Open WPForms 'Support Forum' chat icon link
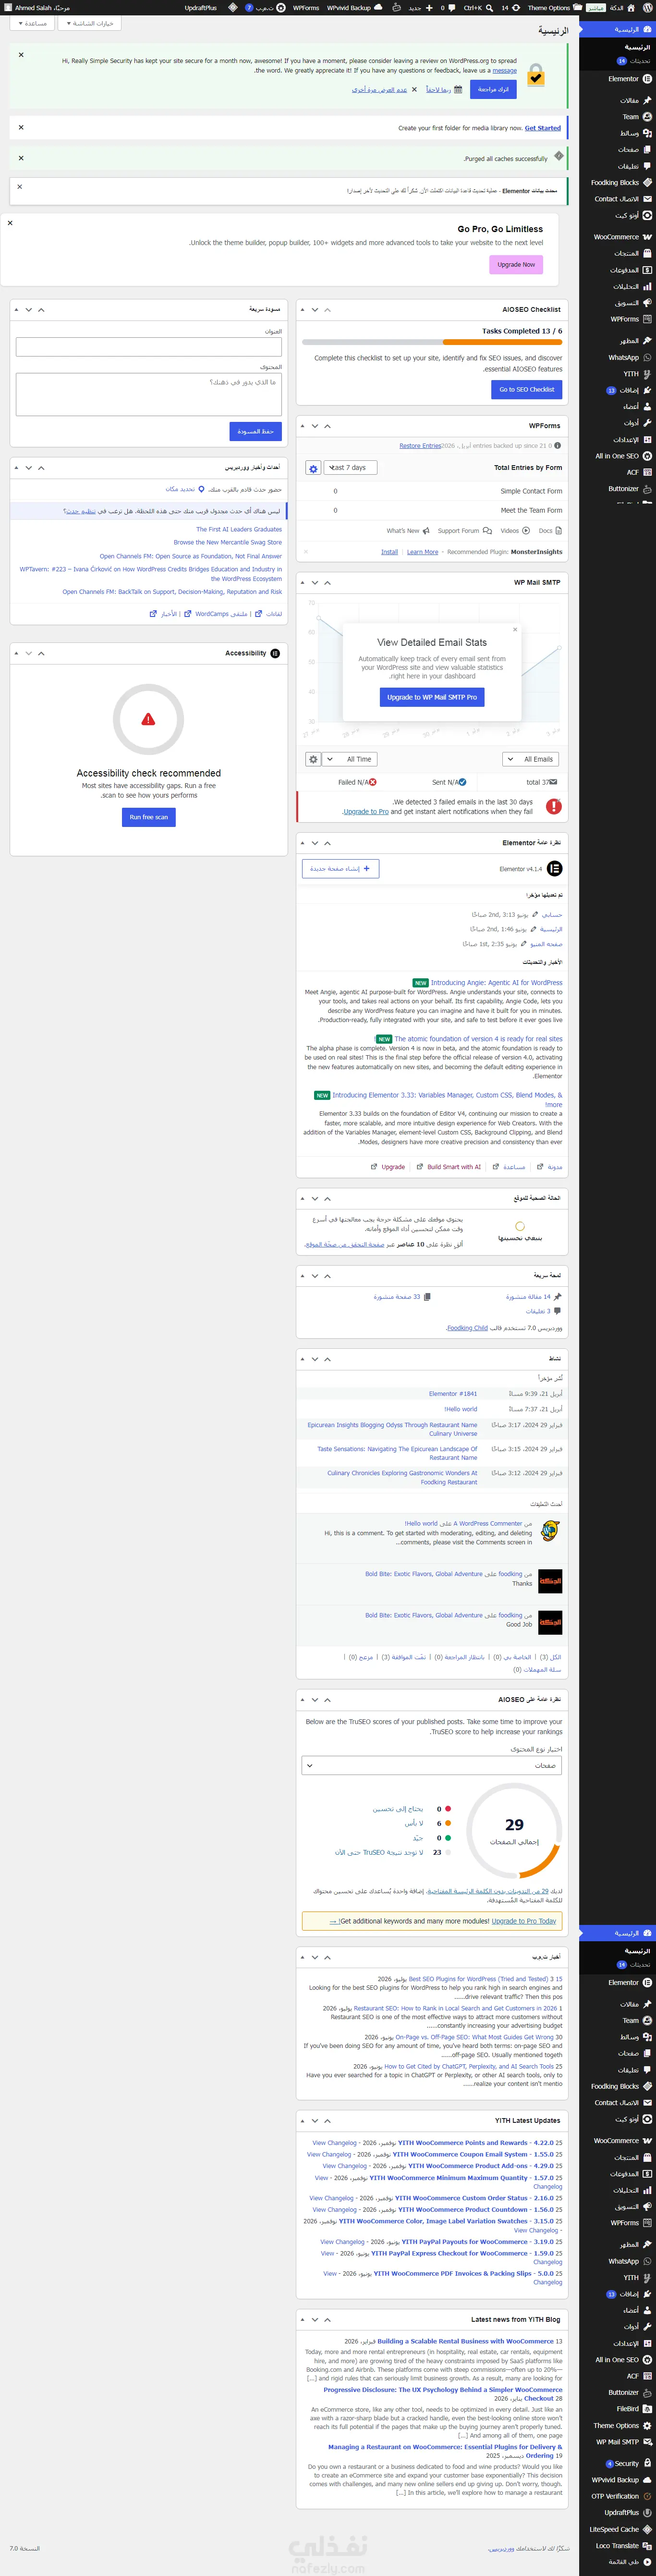This screenshot has width=656, height=2576. 464,531
